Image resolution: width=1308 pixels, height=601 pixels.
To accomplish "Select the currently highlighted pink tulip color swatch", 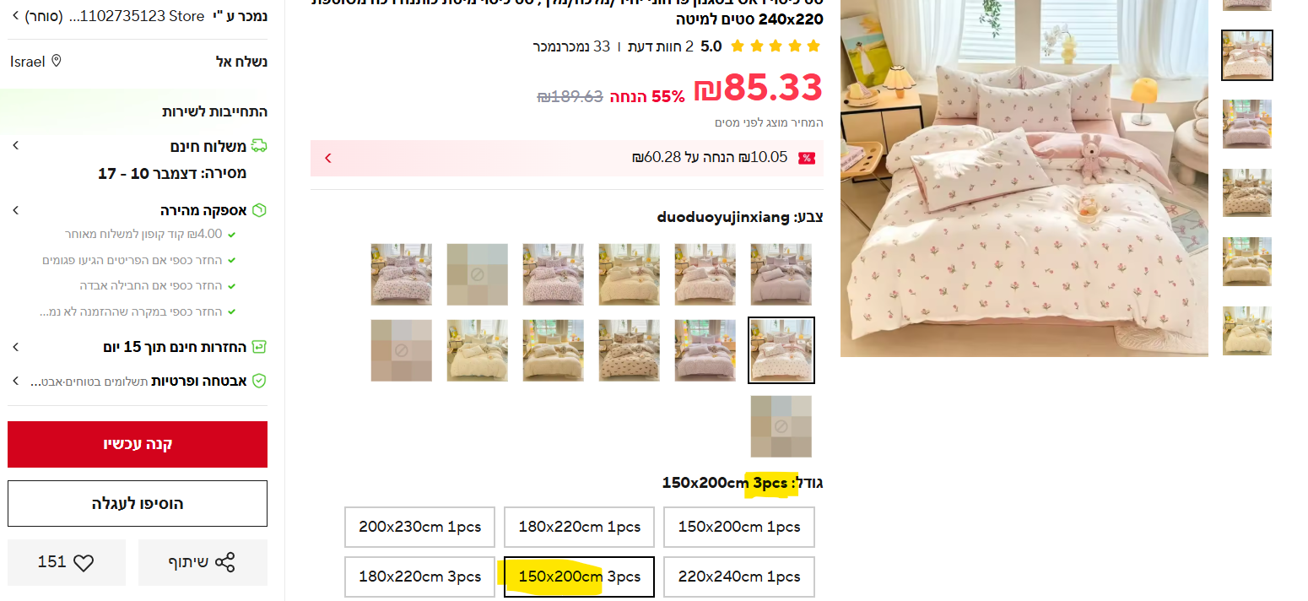I will coord(781,350).
